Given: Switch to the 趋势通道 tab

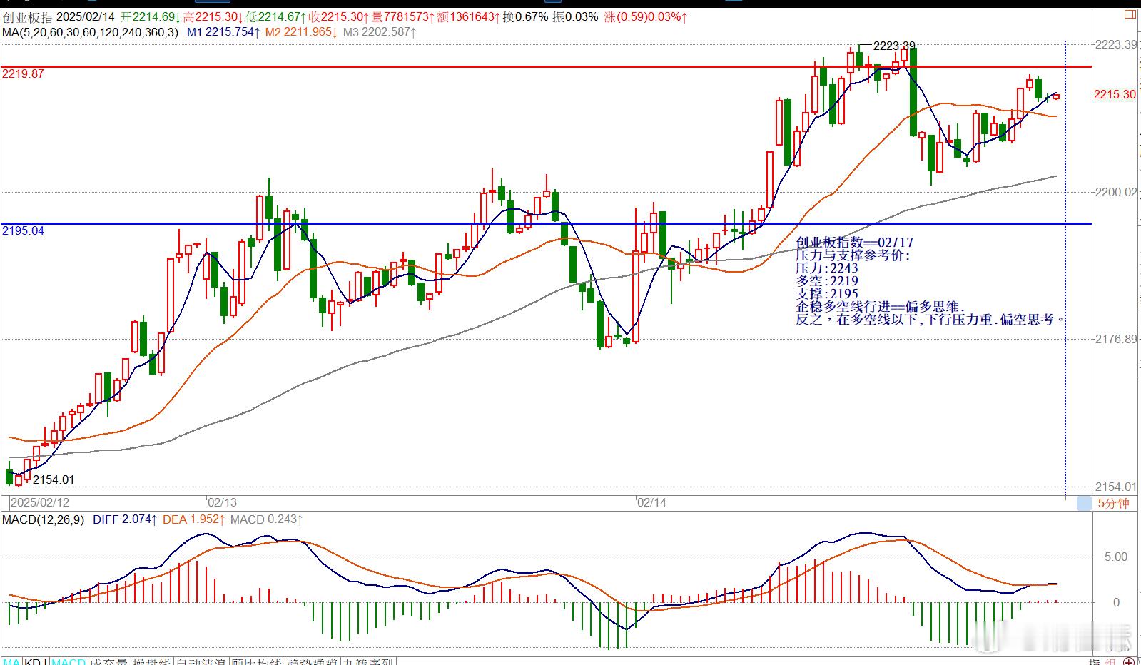Looking at the screenshot, I should [x=313, y=662].
